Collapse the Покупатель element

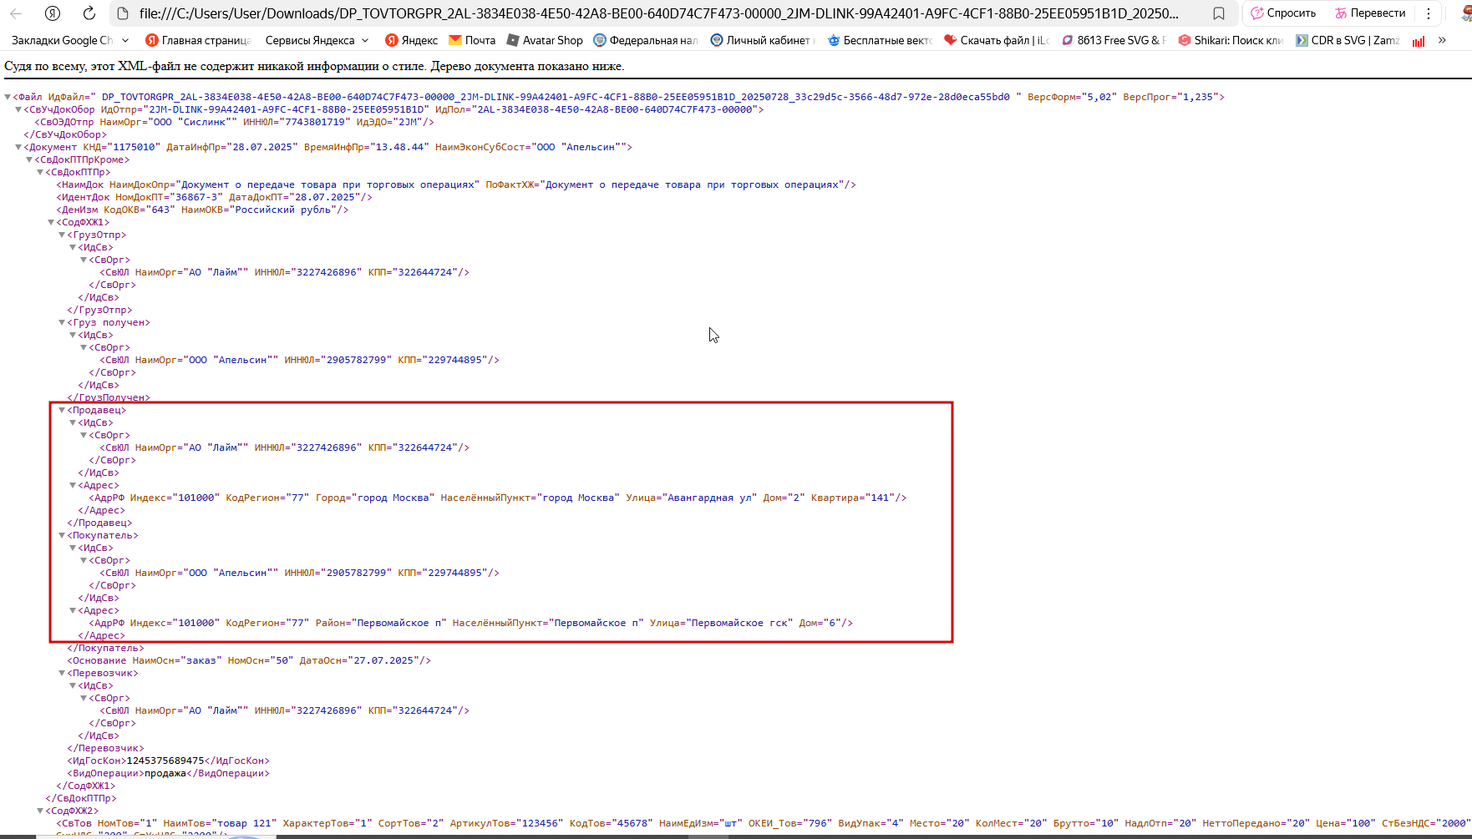62,535
